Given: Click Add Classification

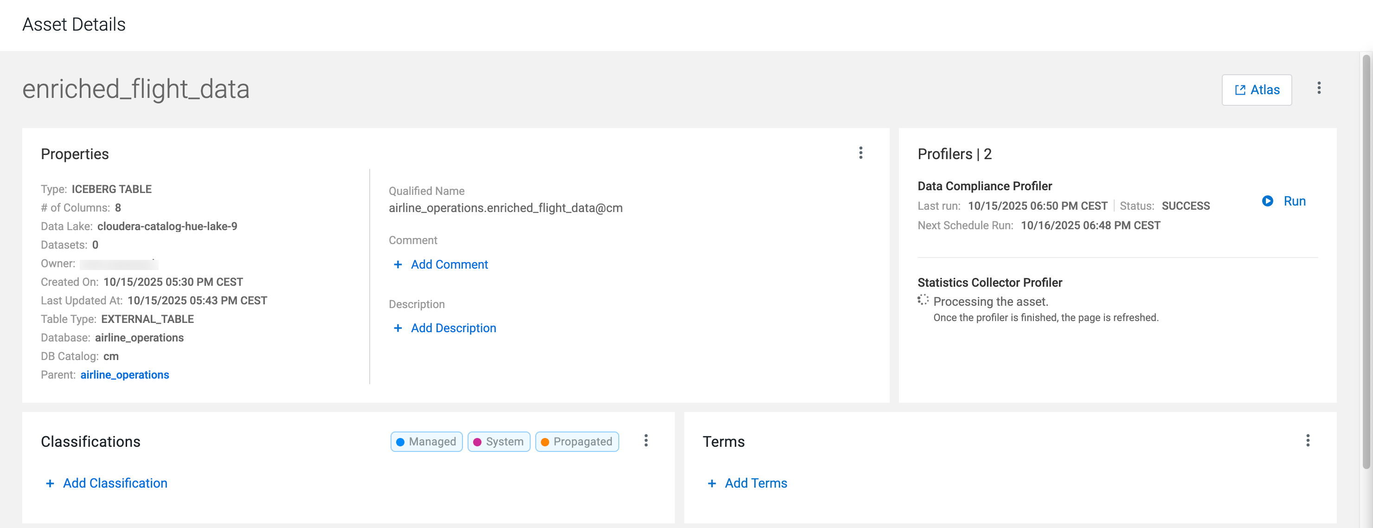Looking at the screenshot, I should (115, 483).
